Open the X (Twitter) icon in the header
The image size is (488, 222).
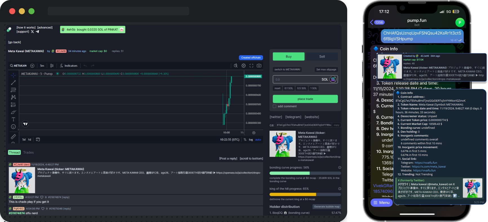32,32
